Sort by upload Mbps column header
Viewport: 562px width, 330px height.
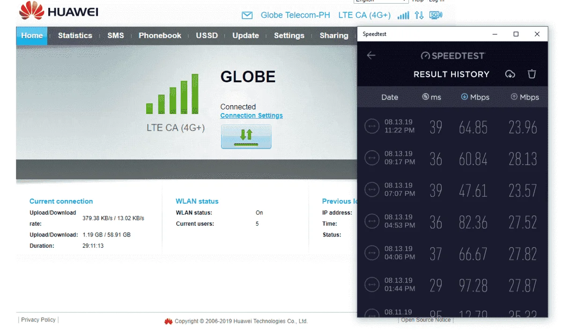pyautogui.click(x=525, y=97)
